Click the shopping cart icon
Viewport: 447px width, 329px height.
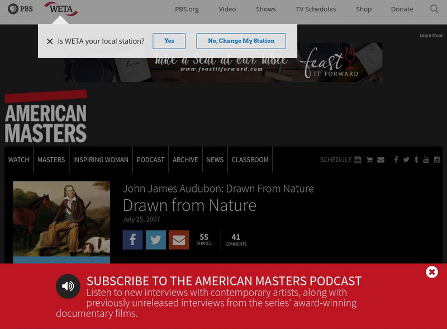tap(369, 159)
